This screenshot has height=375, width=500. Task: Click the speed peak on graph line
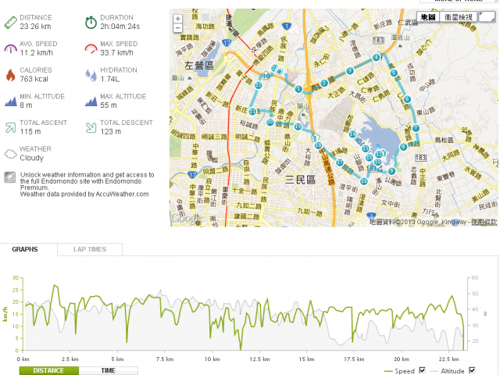(x=55, y=285)
